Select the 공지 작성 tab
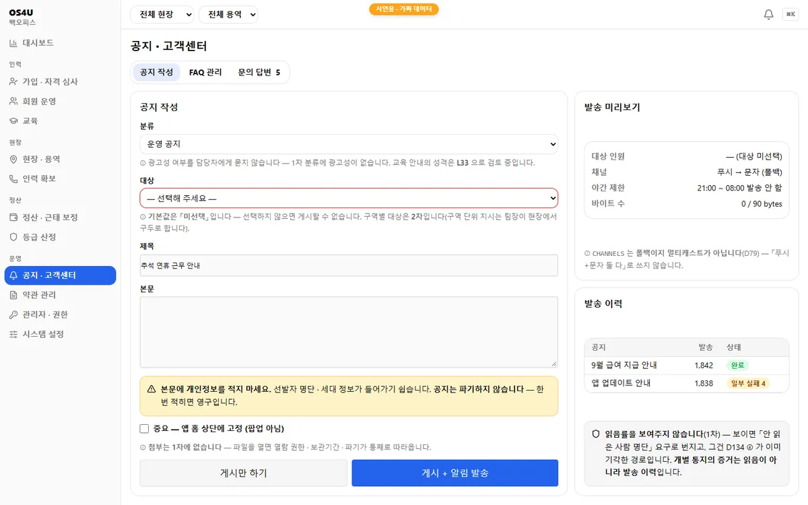 [156, 72]
